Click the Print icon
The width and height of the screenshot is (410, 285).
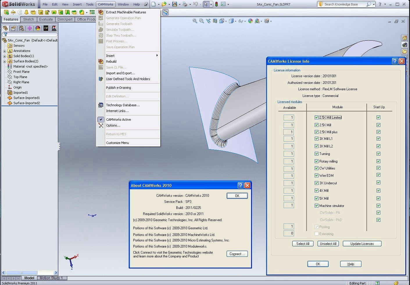pyautogui.click(x=185, y=4)
